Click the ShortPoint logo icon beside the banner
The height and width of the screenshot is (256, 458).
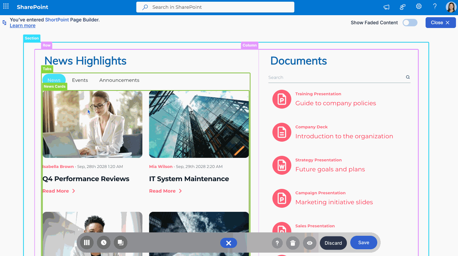click(x=4, y=23)
